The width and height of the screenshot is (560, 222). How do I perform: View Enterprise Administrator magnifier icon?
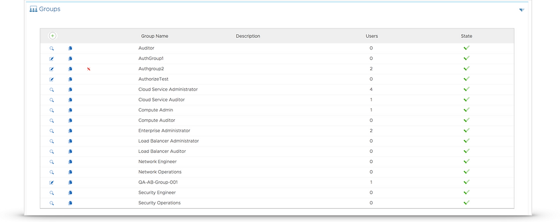point(51,131)
